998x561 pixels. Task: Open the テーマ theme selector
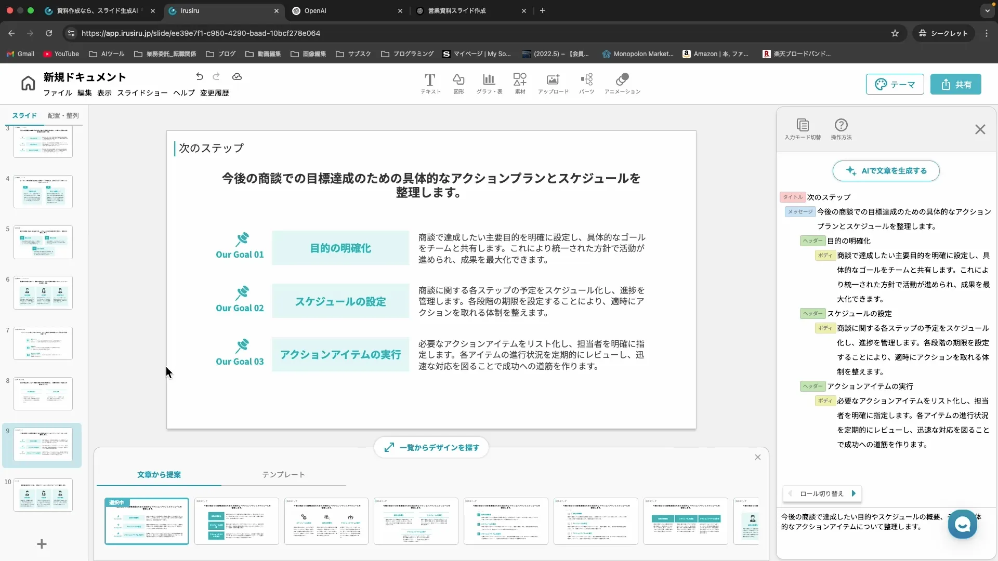tap(895, 84)
